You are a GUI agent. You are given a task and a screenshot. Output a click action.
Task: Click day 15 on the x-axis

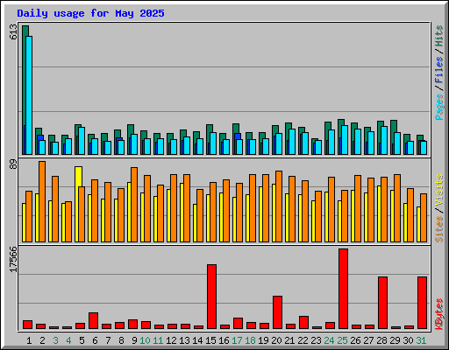[210, 340]
